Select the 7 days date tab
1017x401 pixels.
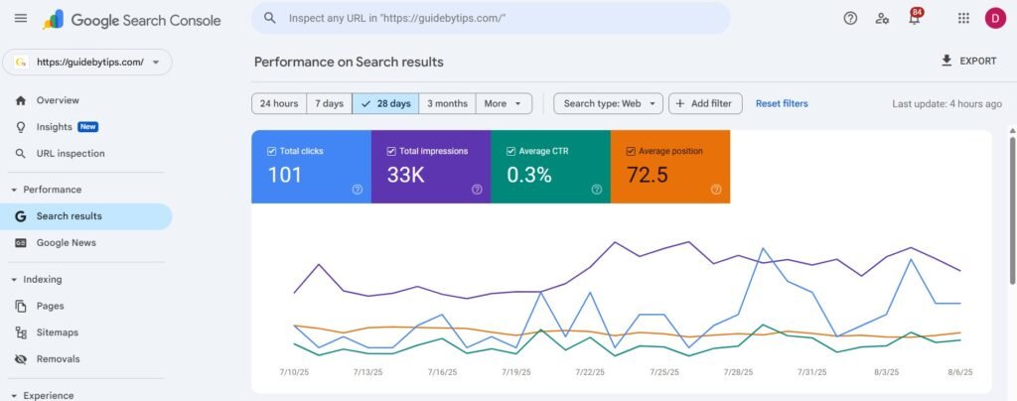coord(330,103)
